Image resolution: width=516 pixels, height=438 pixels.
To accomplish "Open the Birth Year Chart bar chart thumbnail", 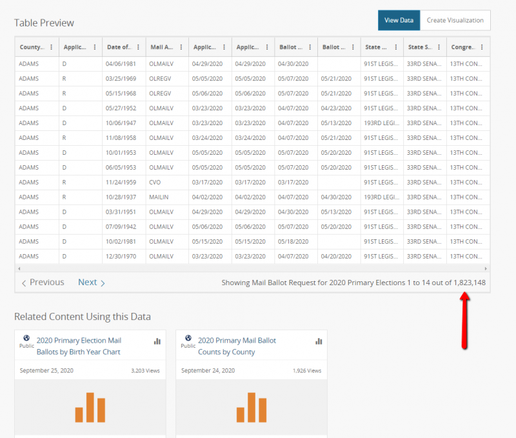I will [90, 408].
